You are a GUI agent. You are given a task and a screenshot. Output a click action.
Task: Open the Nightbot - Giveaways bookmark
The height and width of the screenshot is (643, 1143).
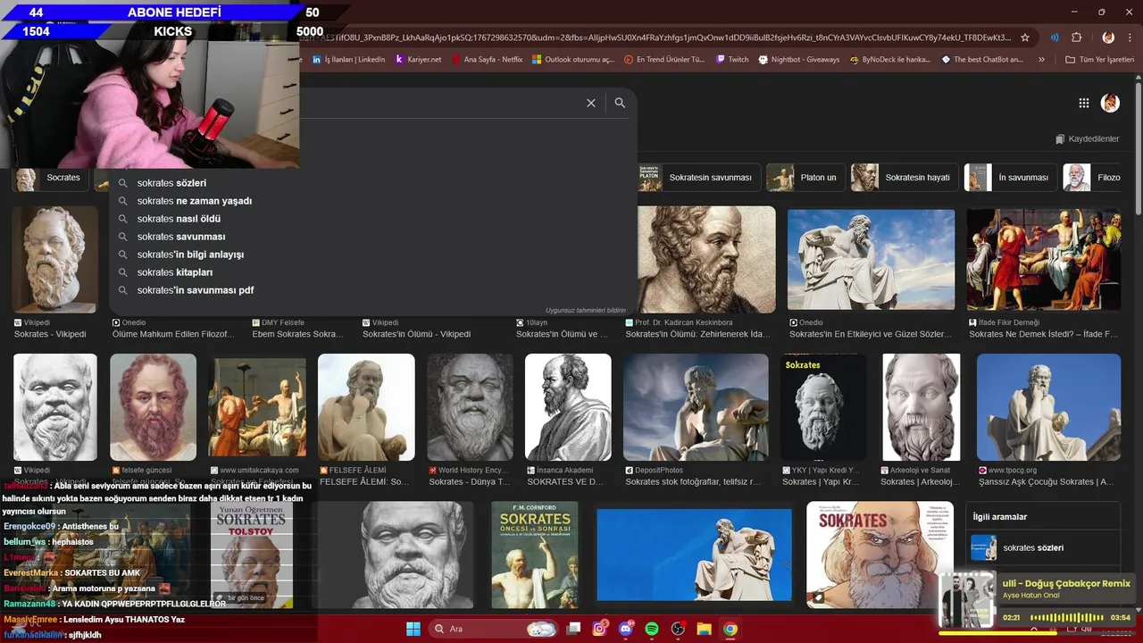799,60
